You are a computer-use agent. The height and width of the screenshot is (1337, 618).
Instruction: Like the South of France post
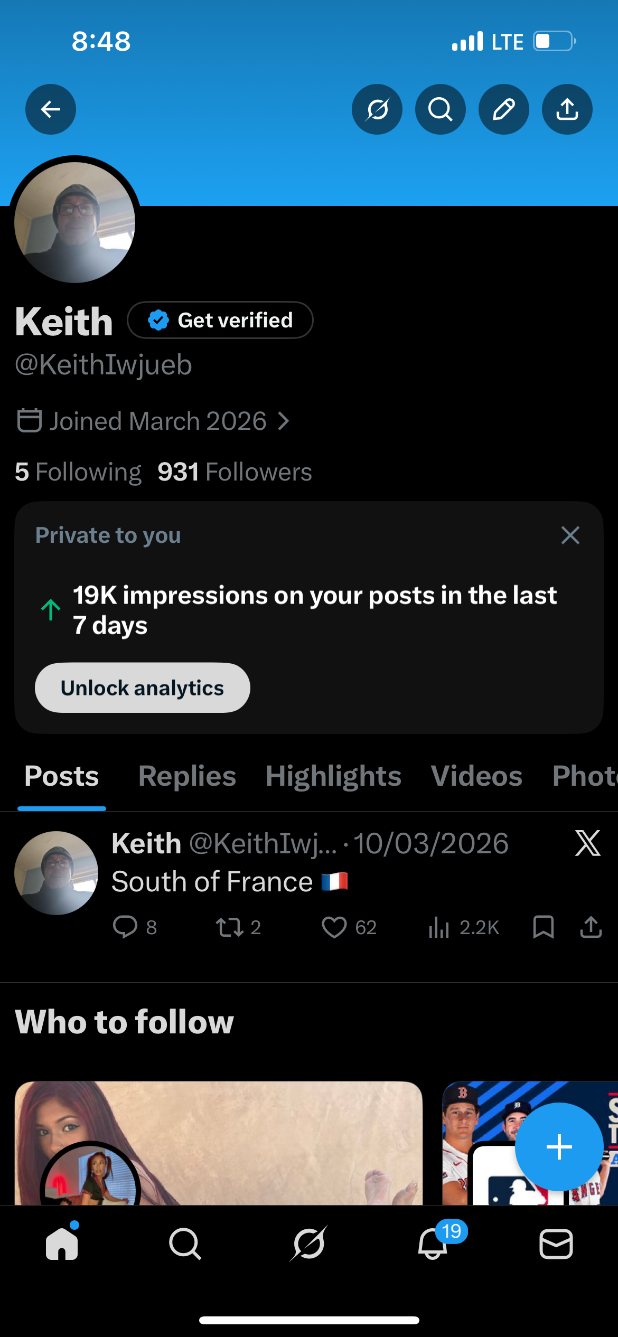click(334, 927)
